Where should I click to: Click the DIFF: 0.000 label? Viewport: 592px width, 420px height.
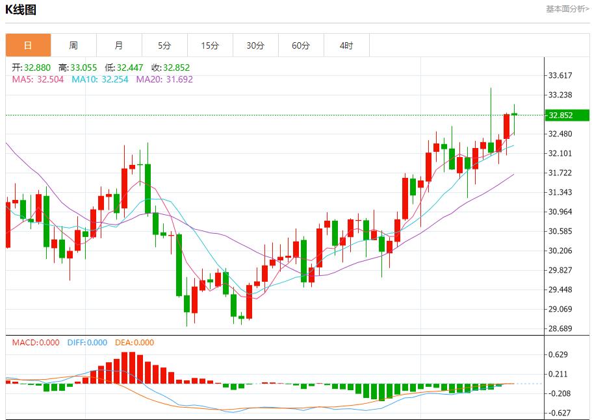[87, 343]
